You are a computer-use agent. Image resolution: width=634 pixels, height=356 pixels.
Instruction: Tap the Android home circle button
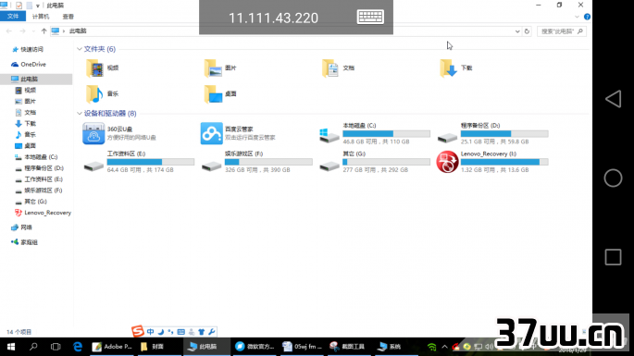[x=613, y=178]
